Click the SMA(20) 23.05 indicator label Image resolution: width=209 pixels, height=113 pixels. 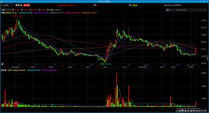pos(41,13)
